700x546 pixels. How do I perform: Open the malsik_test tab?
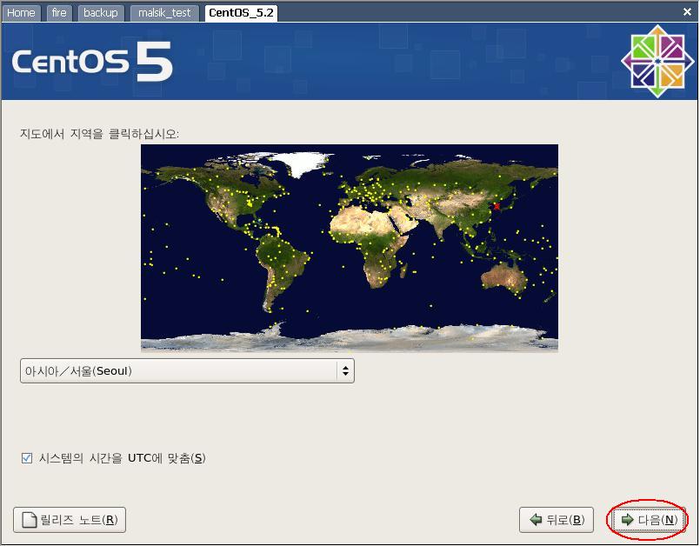pos(164,13)
